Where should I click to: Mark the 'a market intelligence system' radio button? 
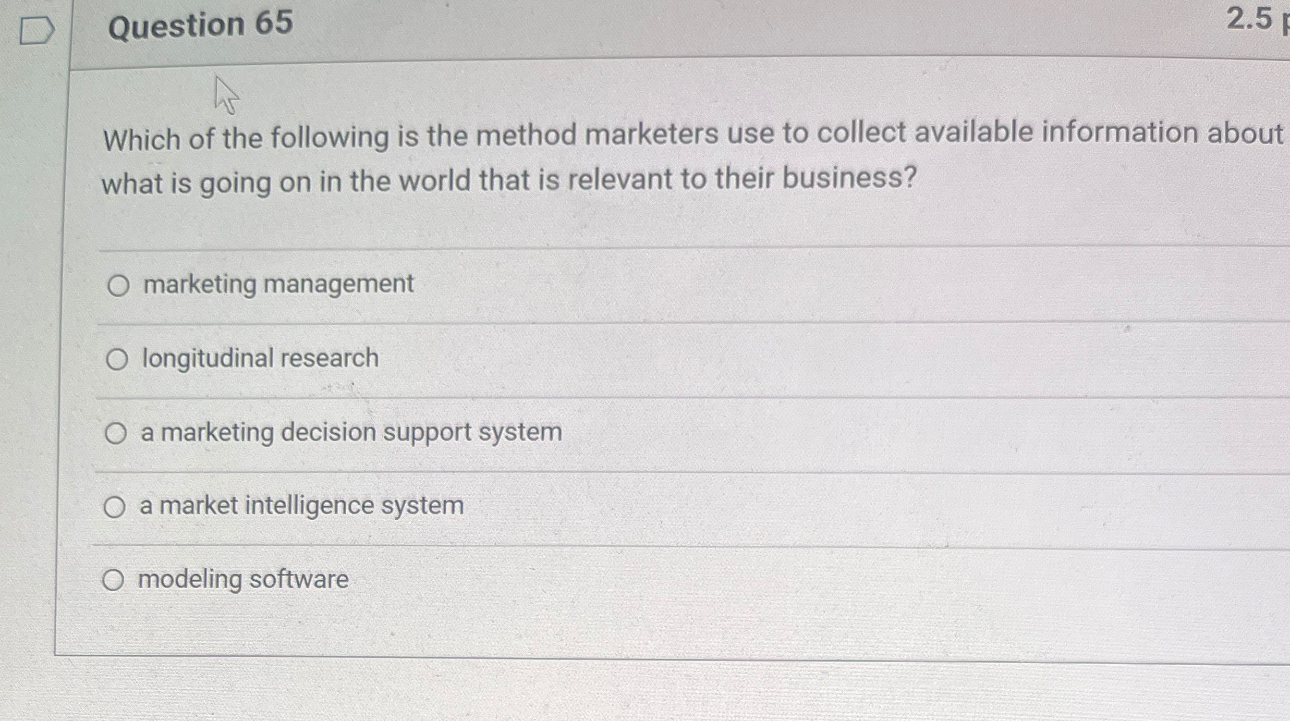pos(115,507)
